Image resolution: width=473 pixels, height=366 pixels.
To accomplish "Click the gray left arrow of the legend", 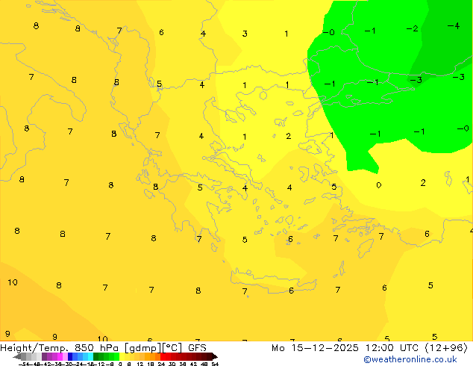I will click(x=17, y=356).
